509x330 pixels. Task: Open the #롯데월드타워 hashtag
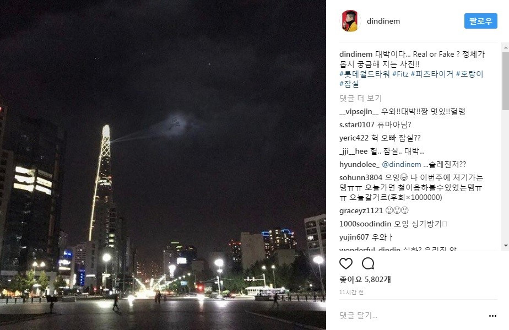364,74
